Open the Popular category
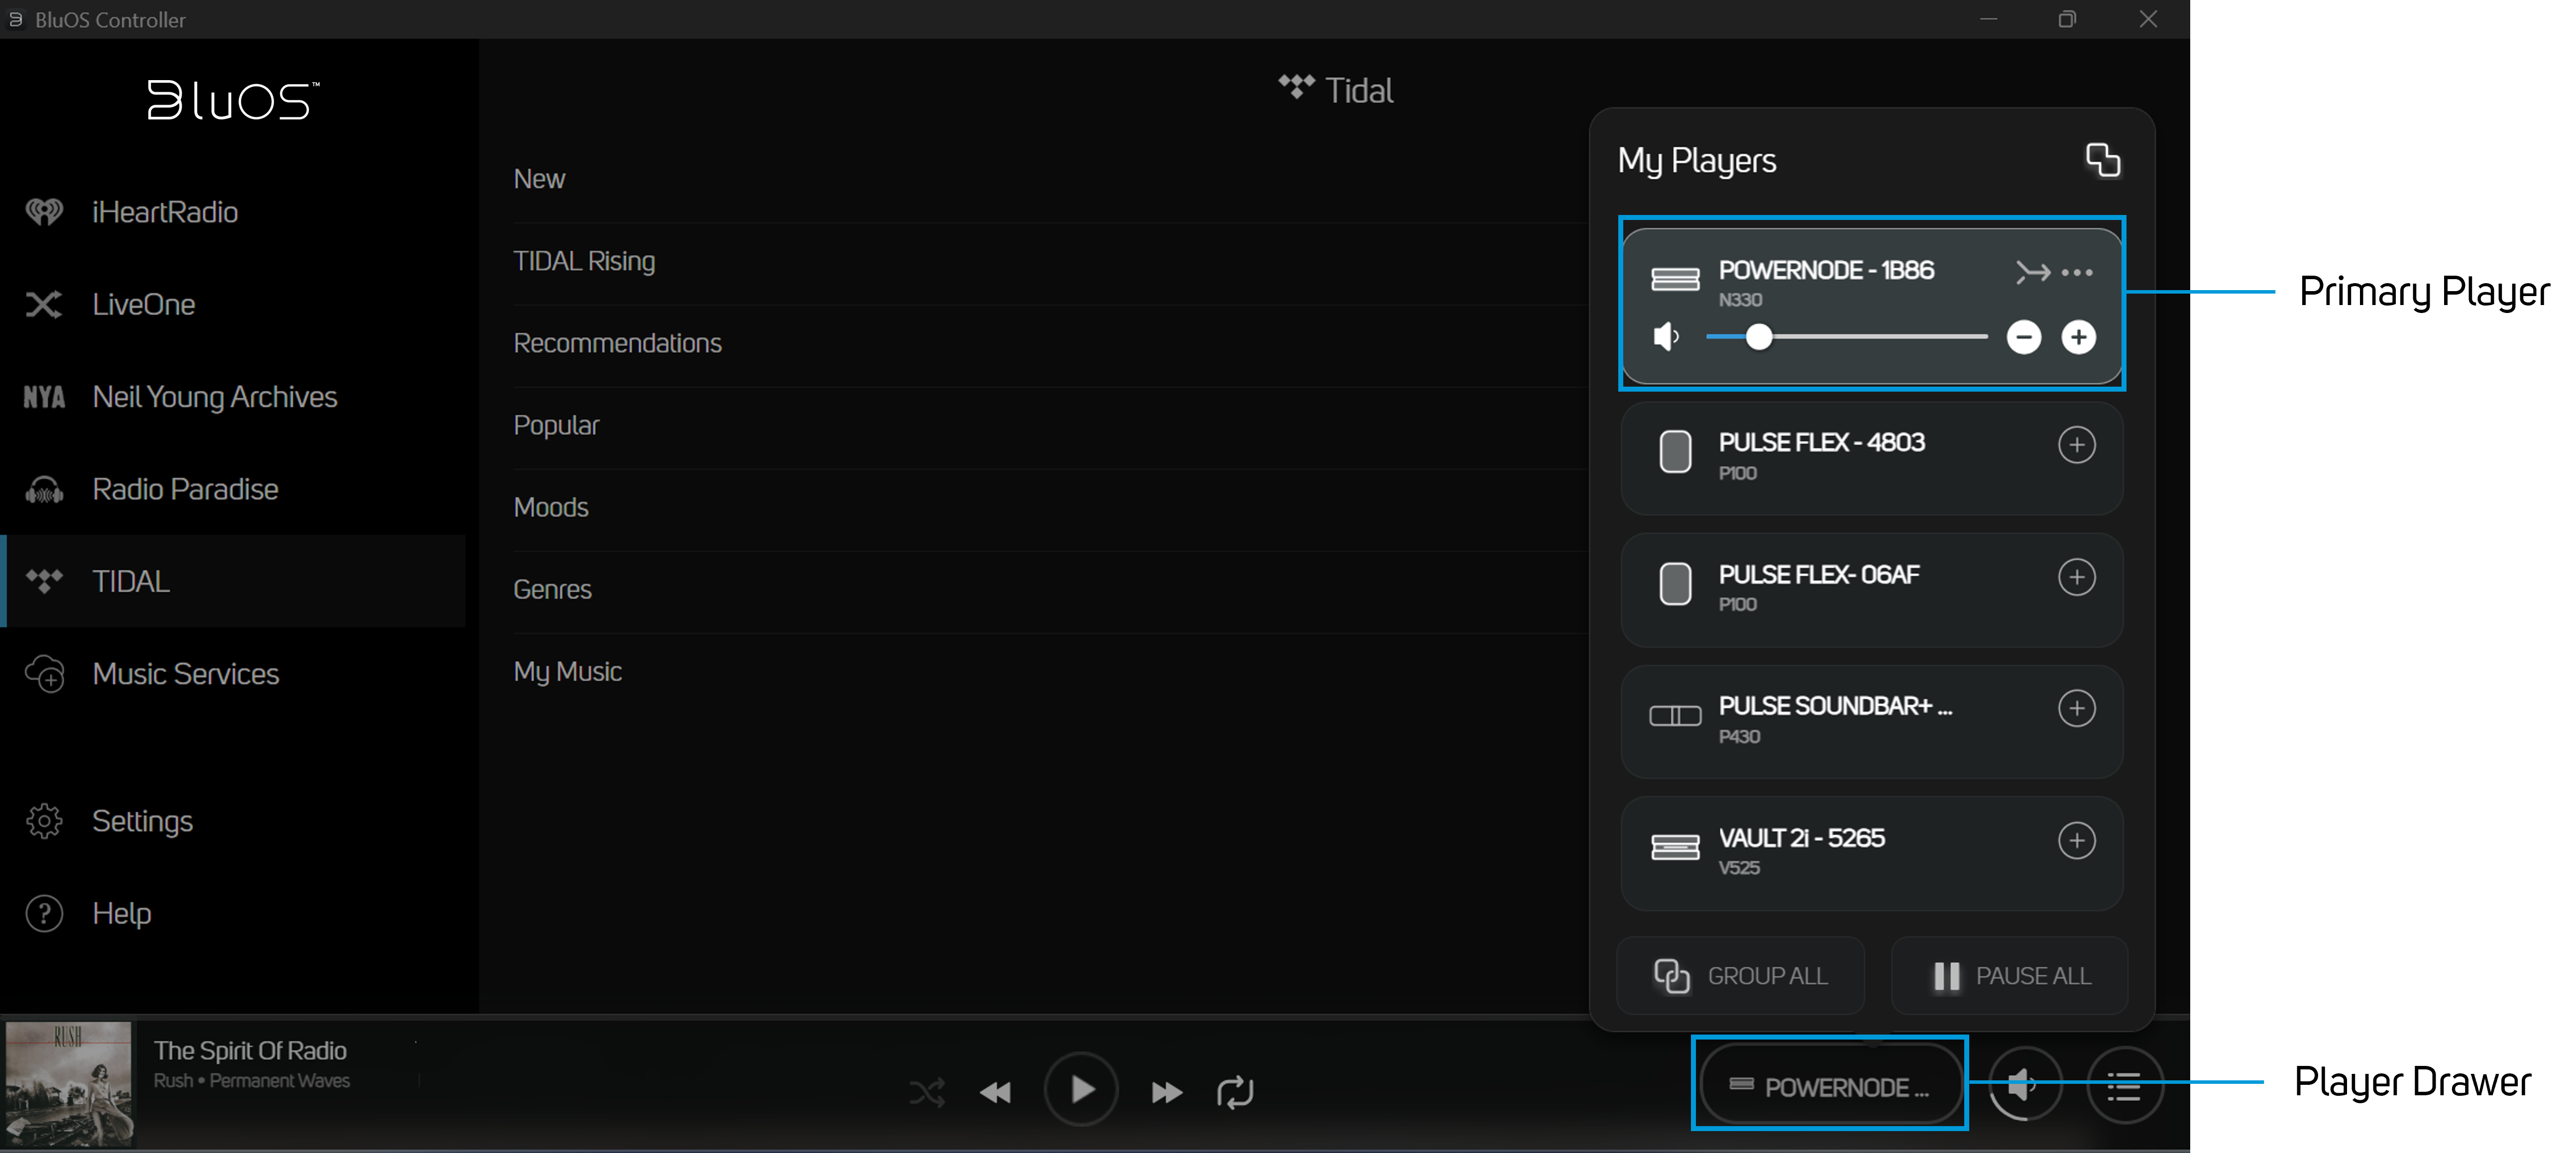This screenshot has height=1153, width=2576. coord(1050,425)
